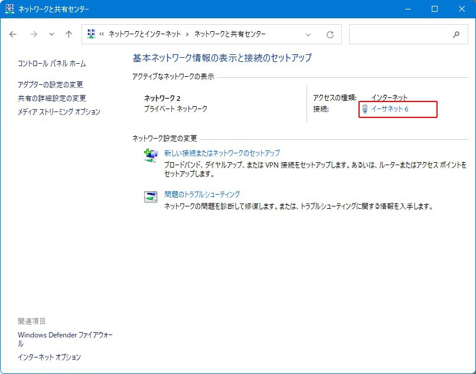
Task: Open the イーサネット 6 connection link
Action: 390,109
